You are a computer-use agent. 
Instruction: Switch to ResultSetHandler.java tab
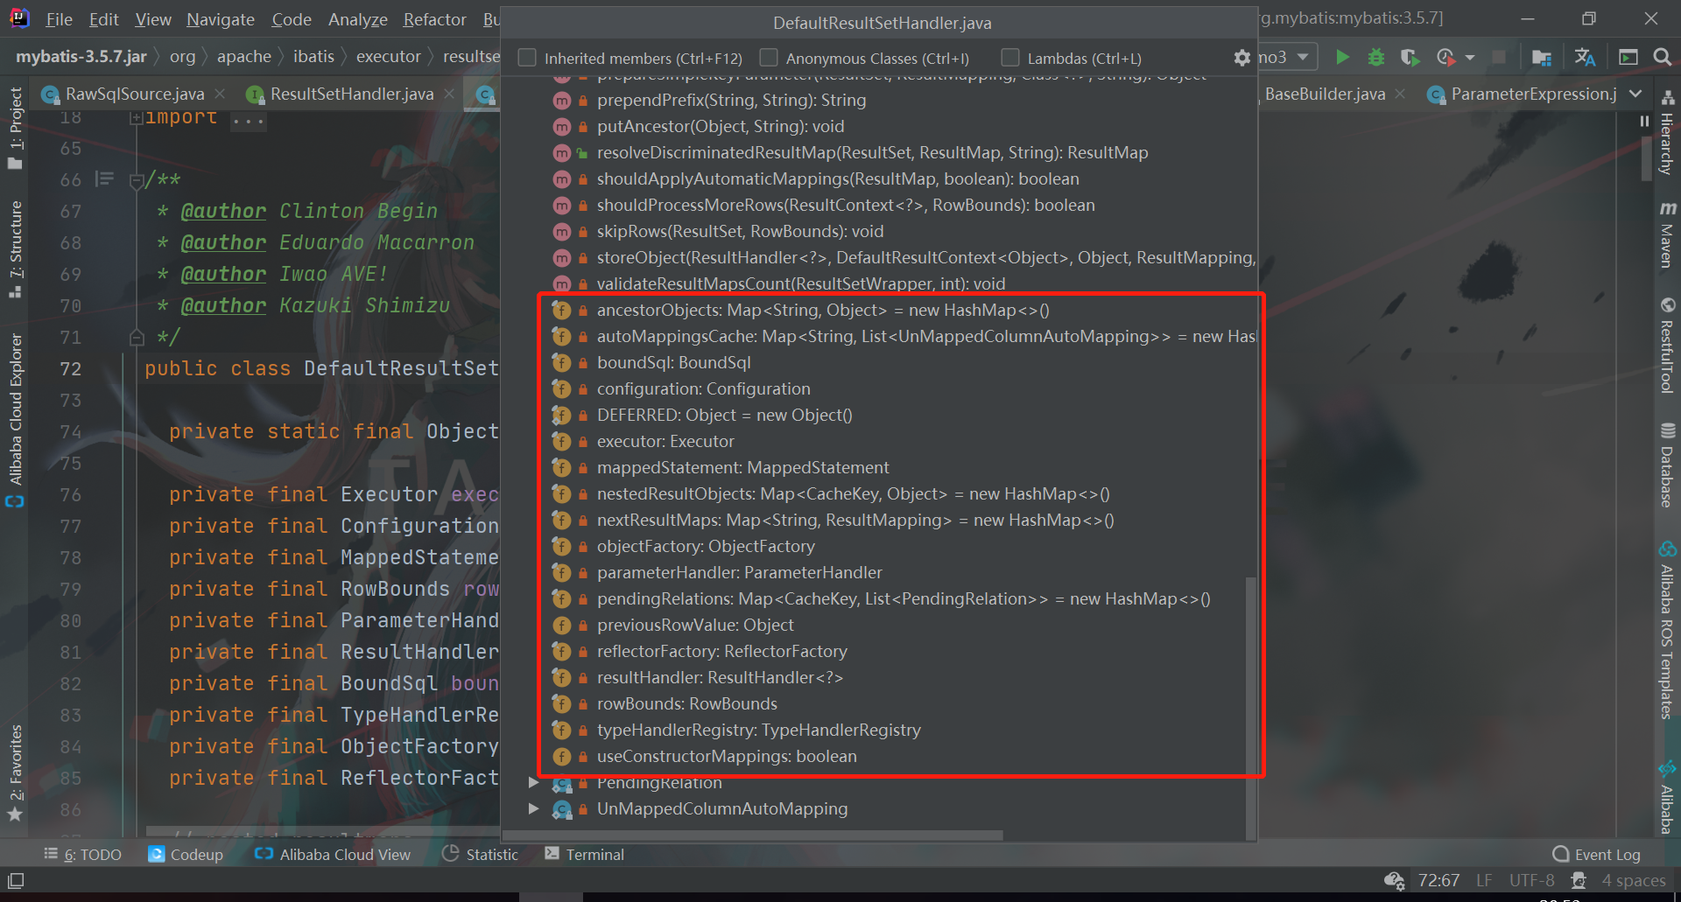(x=351, y=94)
